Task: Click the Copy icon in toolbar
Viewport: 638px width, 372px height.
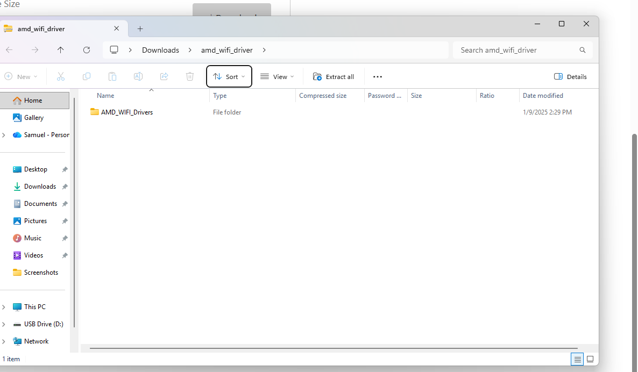Action: pos(86,76)
